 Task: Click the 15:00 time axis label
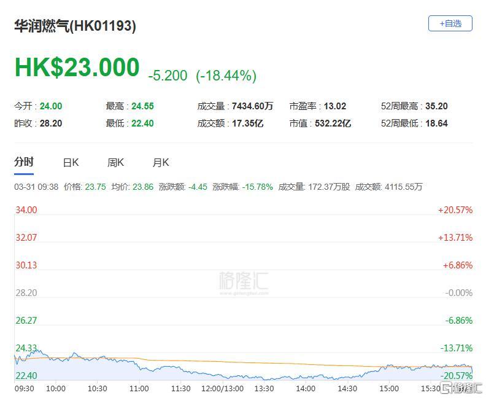[389, 389]
